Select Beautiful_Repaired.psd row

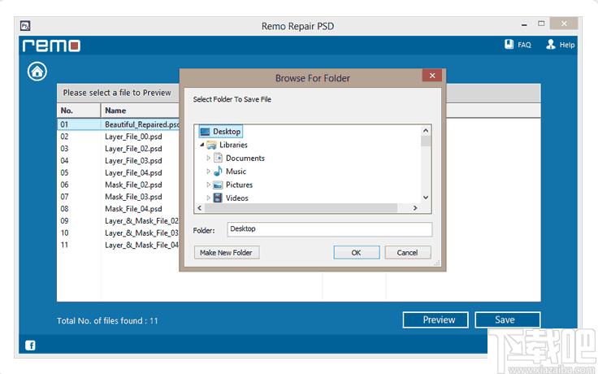[119, 124]
